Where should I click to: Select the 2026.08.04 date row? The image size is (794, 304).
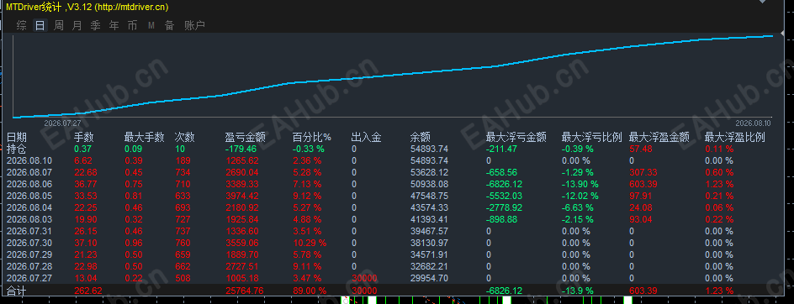tap(29, 207)
